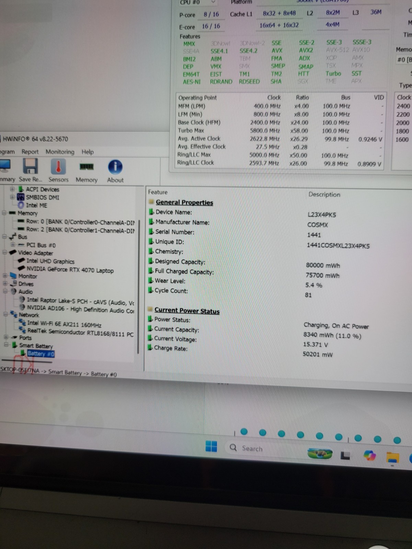This screenshot has height=549, width=412.
Task: Expand the SMBIOS DMI tree node
Action: pos(12,197)
